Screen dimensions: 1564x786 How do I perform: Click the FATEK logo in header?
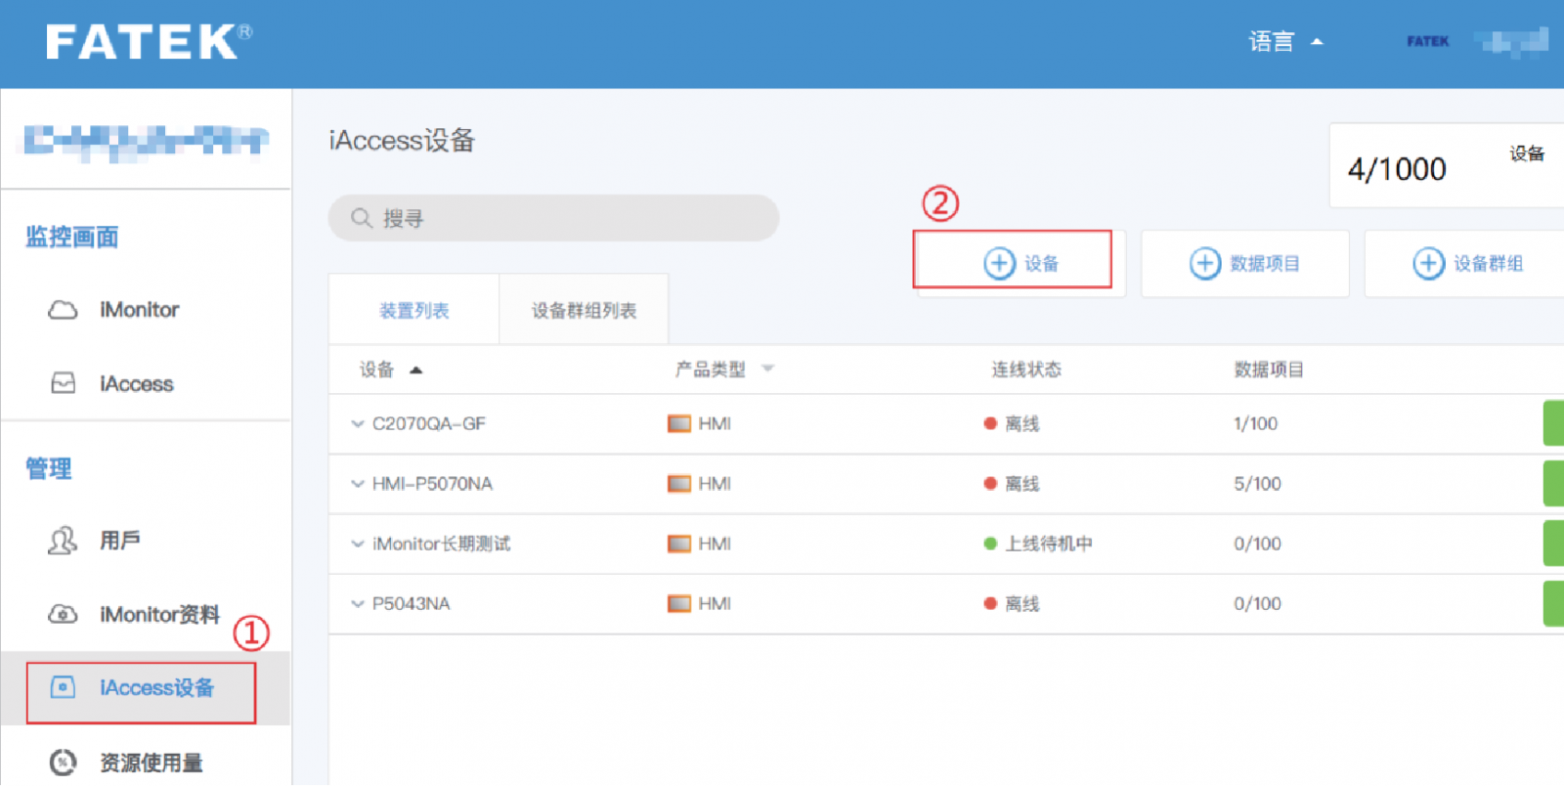(149, 42)
